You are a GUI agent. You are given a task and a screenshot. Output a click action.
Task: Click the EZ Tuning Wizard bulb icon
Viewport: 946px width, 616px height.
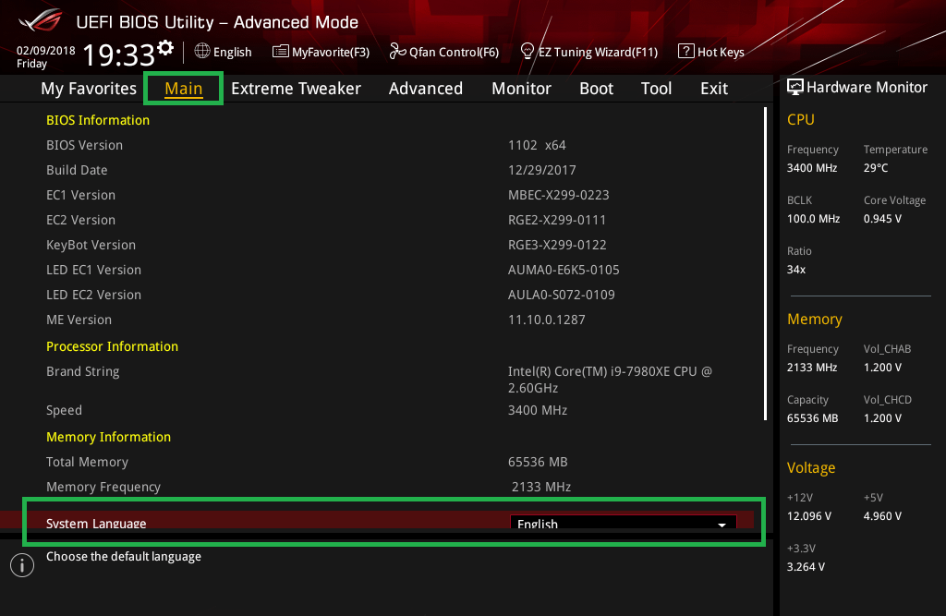click(x=528, y=52)
